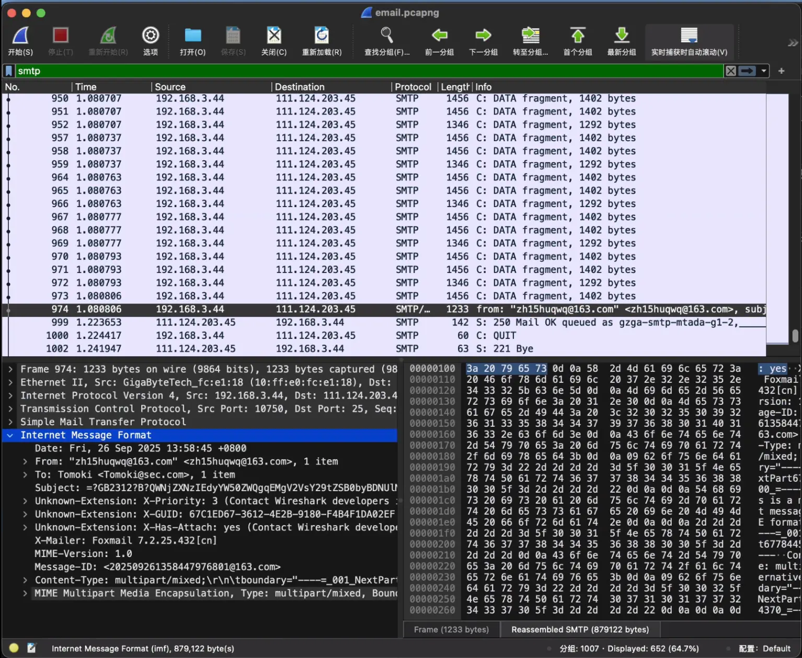Image resolution: width=802 pixels, height=658 pixels.
Task: Clear the smtp display filter
Action: coord(731,71)
